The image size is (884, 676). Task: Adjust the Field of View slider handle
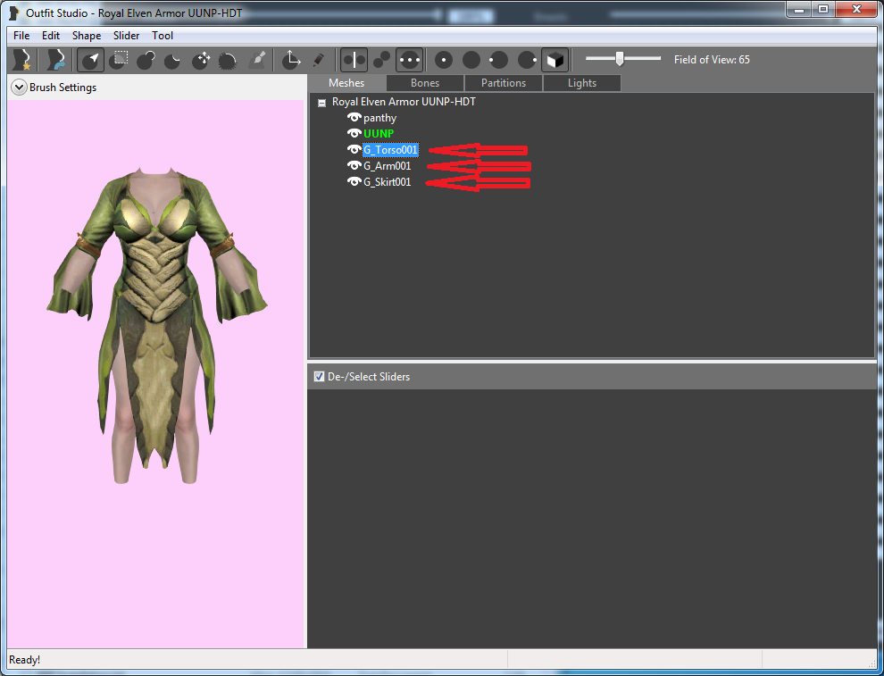(x=620, y=59)
